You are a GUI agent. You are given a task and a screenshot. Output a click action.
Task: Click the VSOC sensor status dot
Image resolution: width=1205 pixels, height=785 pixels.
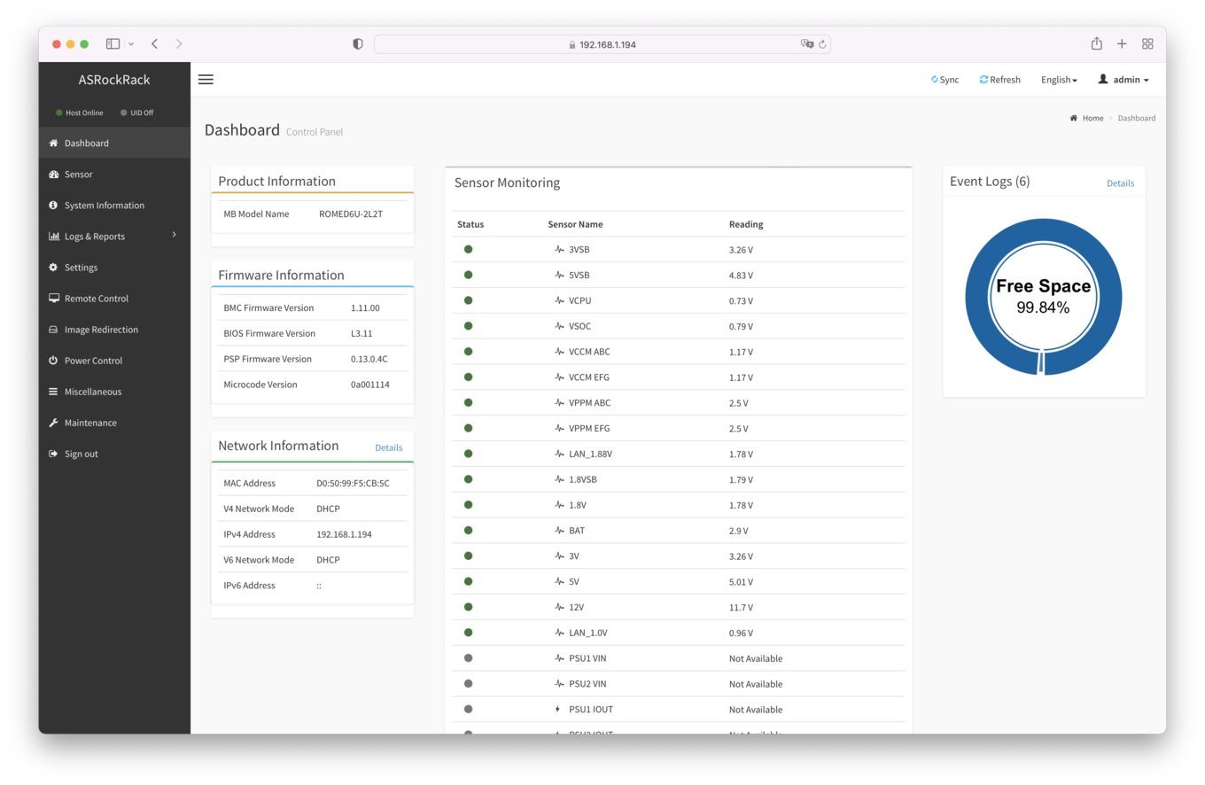pos(468,326)
